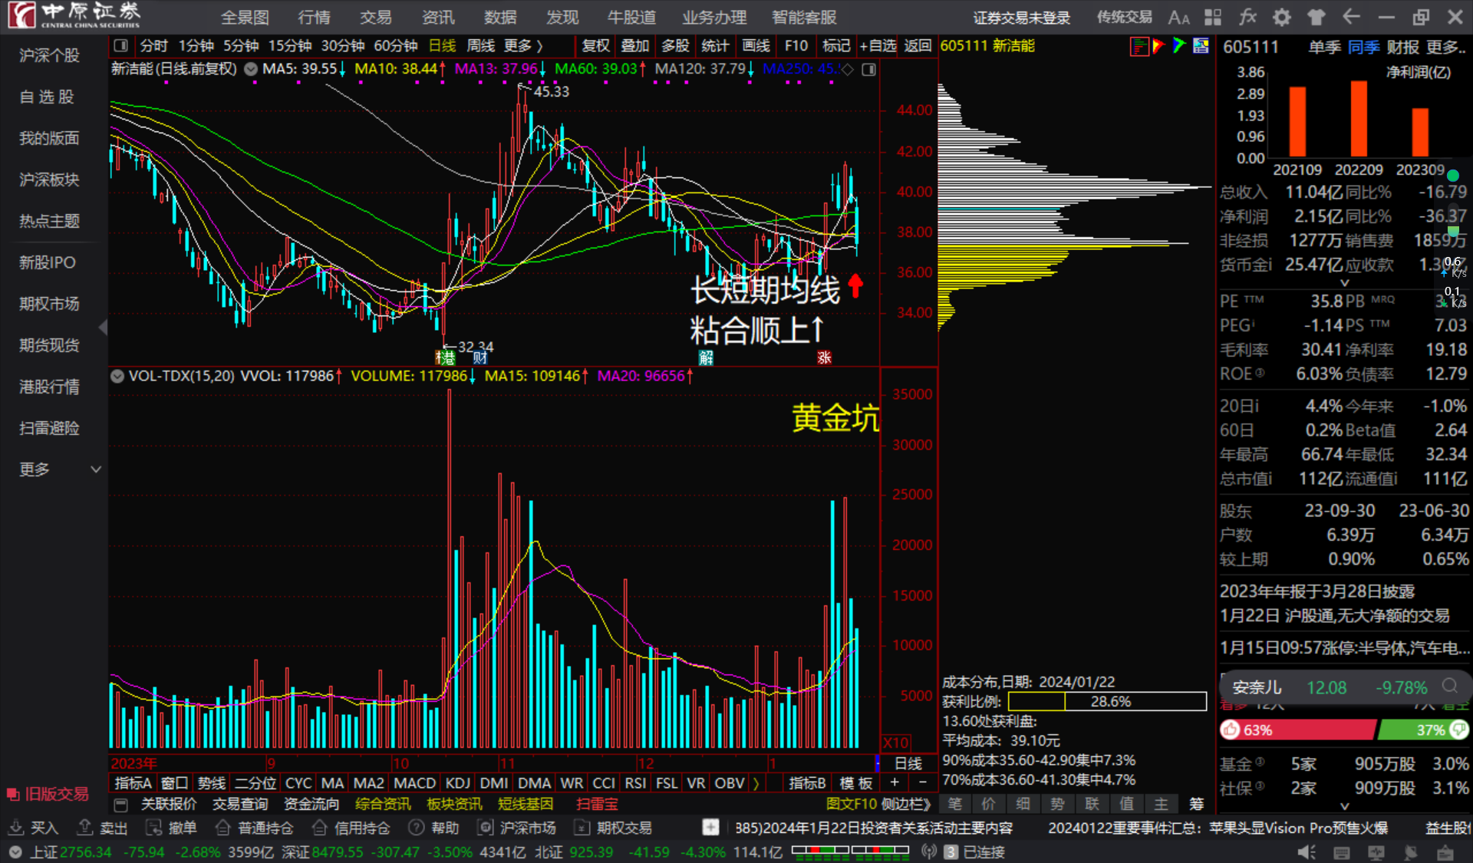
Task: Click 证券交易未登录 to log in
Action: [x=1020, y=17]
